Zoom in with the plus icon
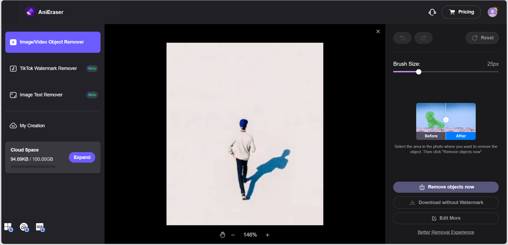Image resolution: width=508 pixels, height=245 pixels. click(x=267, y=235)
